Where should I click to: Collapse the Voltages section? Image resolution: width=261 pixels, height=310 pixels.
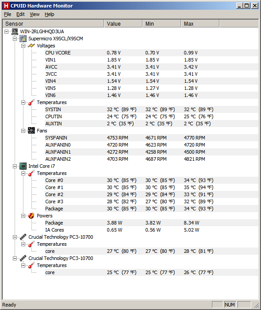pyautogui.click(x=23, y=46)
